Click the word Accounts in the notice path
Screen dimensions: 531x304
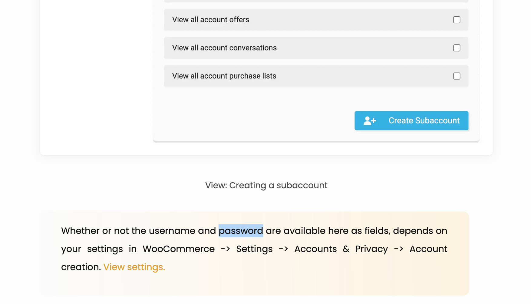pyautogui.click(x=315, y=249)
